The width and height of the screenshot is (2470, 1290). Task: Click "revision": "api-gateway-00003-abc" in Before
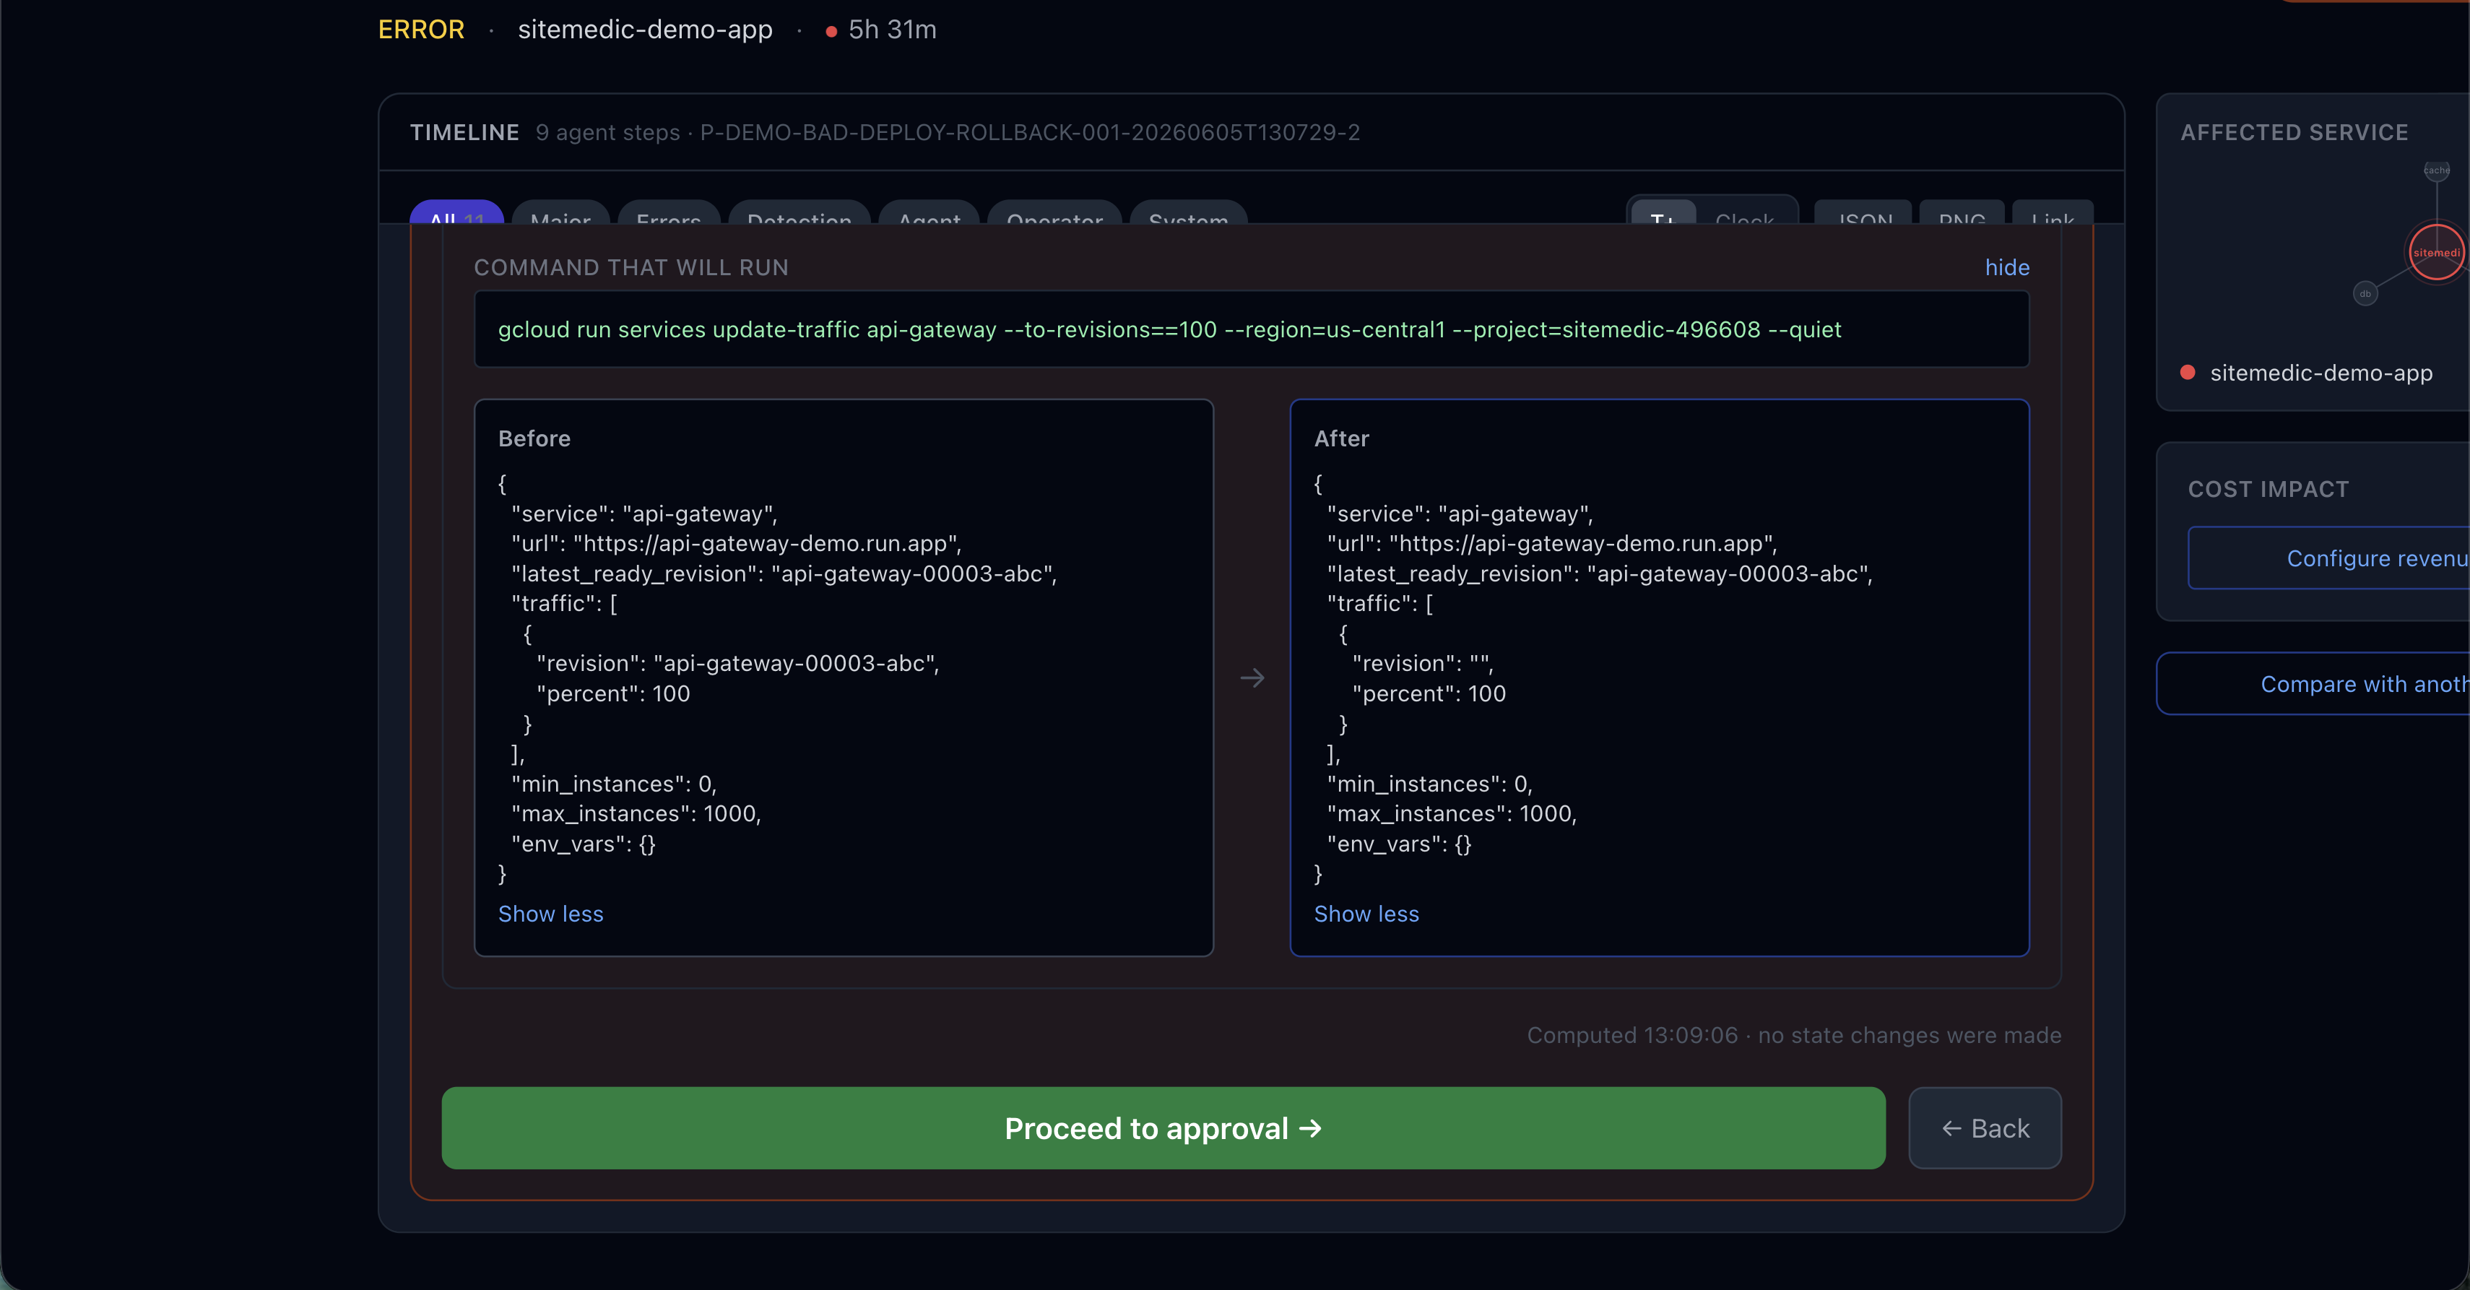pos(737,664)
